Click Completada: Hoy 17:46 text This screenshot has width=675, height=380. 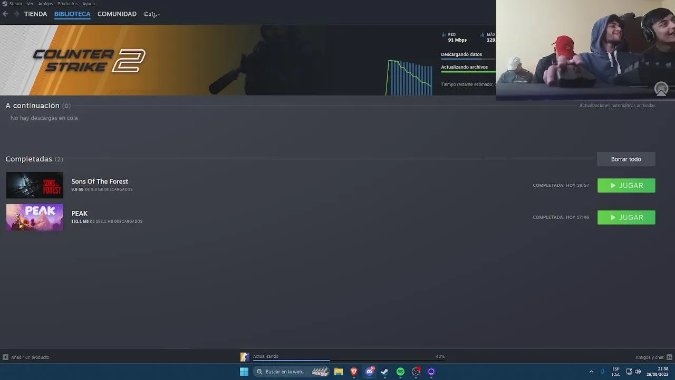(x=561, y=217)
